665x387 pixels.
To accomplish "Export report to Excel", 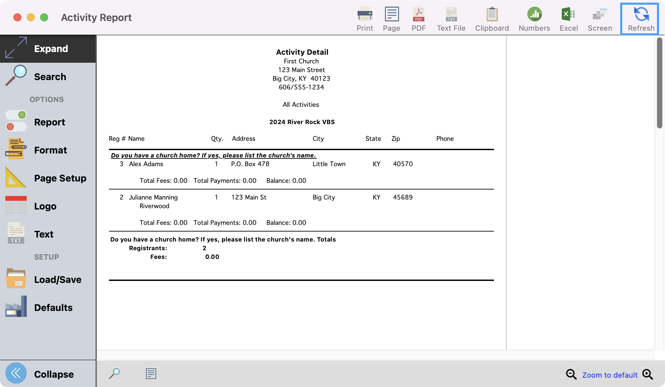I will 568,19.
